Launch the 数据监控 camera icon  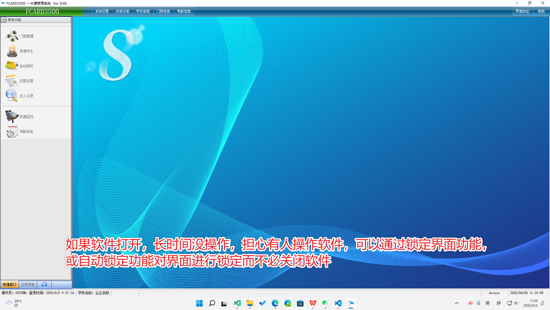[x=12, y=116]
